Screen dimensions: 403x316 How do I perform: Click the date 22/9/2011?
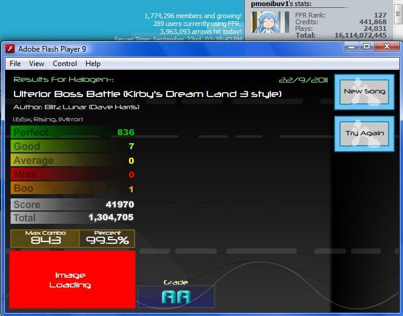click(x=303, y=80)
